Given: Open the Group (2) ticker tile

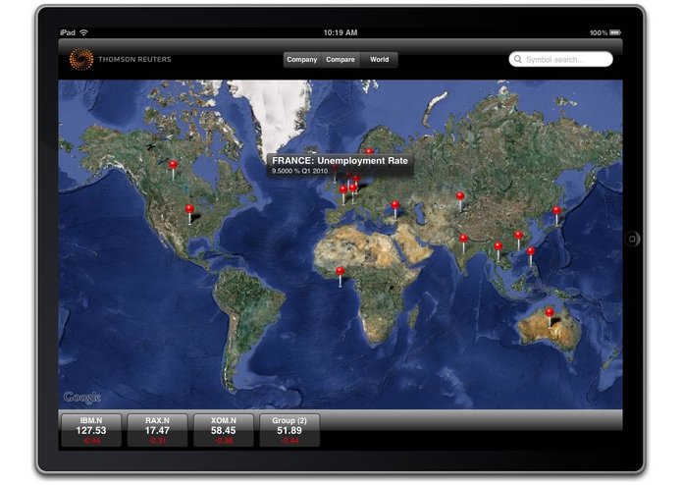Looking at the screenshot, I should pyautogui.click(x=289, y=430).
